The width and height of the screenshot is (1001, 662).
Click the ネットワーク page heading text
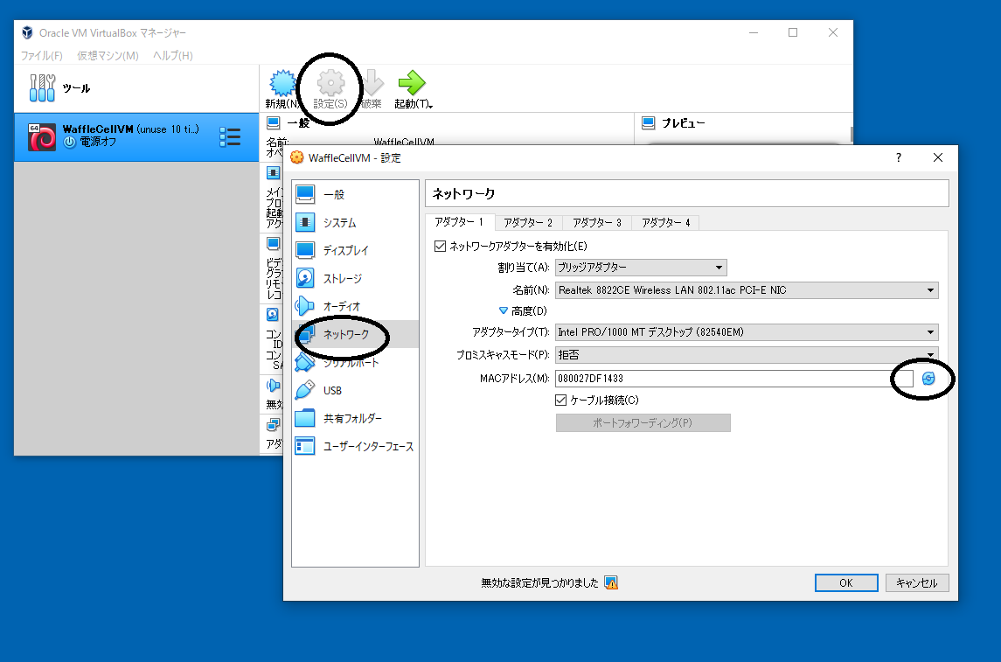click(x=463, y=193)
